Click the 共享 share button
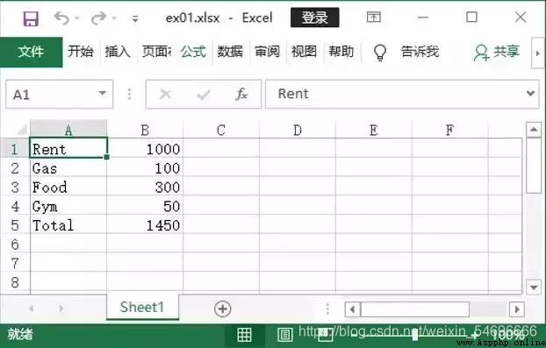 [x=497, y=52]
